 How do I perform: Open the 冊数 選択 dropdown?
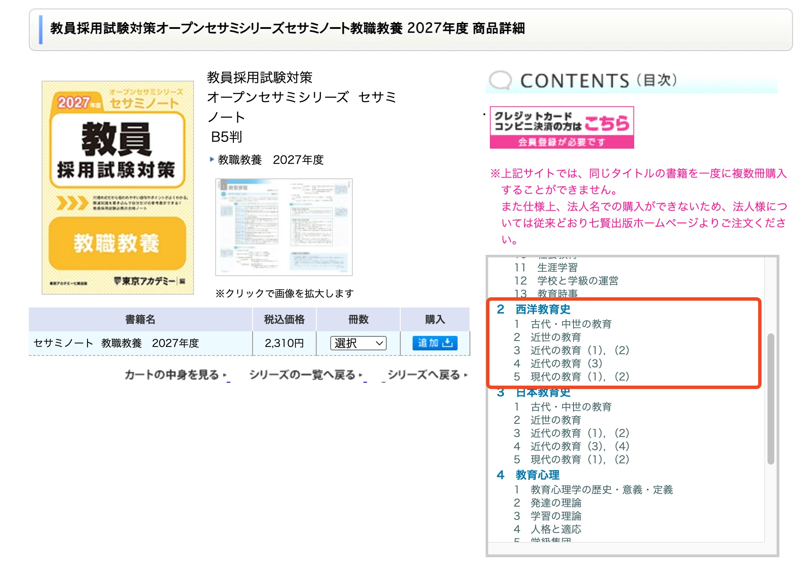(x=358, y=343)
